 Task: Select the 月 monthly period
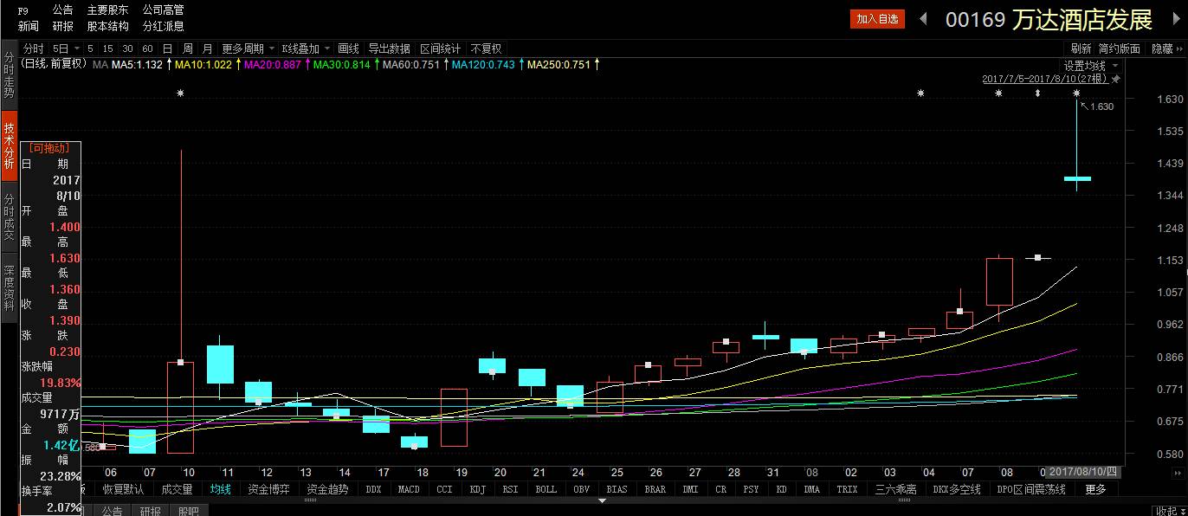tap(208, 48)
